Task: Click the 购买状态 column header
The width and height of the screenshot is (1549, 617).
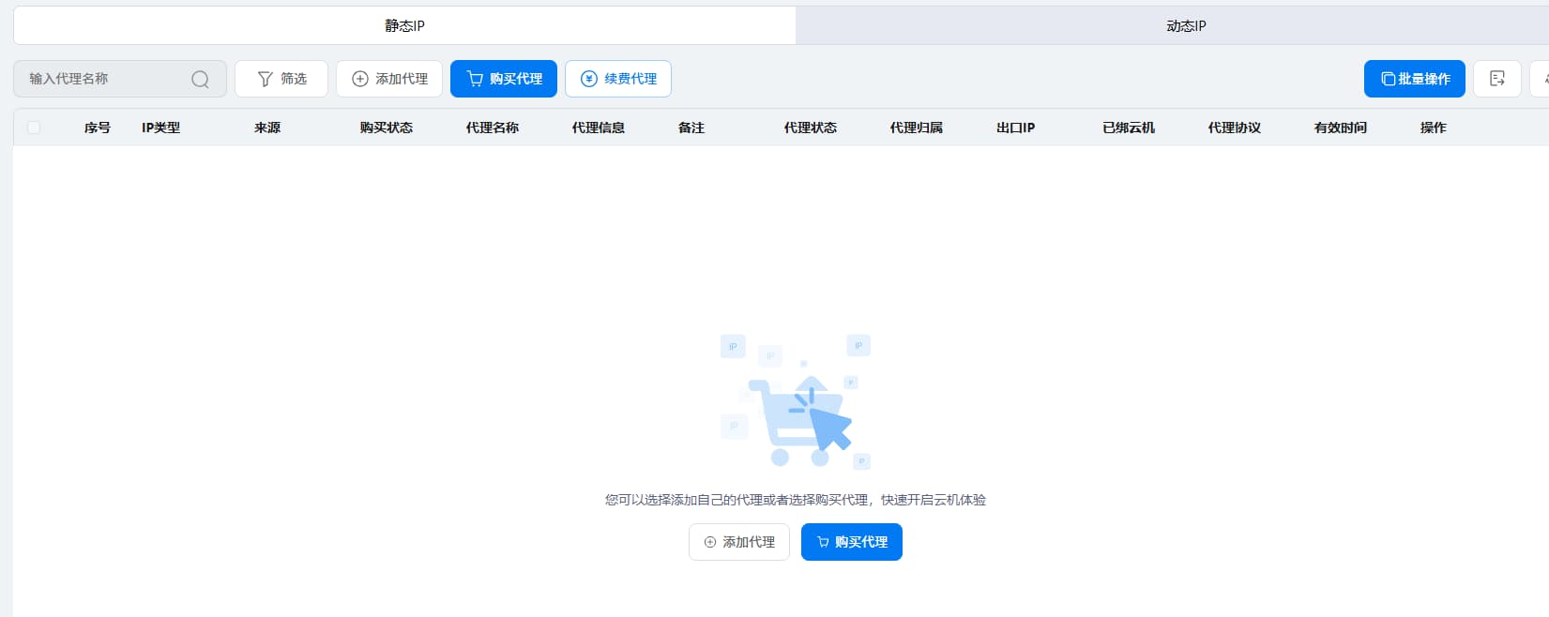Action: point(386,128)
